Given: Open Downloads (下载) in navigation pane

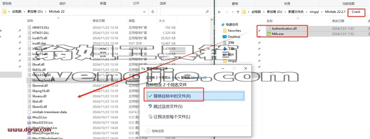Looking at the screenshot, I should point(231,49).
